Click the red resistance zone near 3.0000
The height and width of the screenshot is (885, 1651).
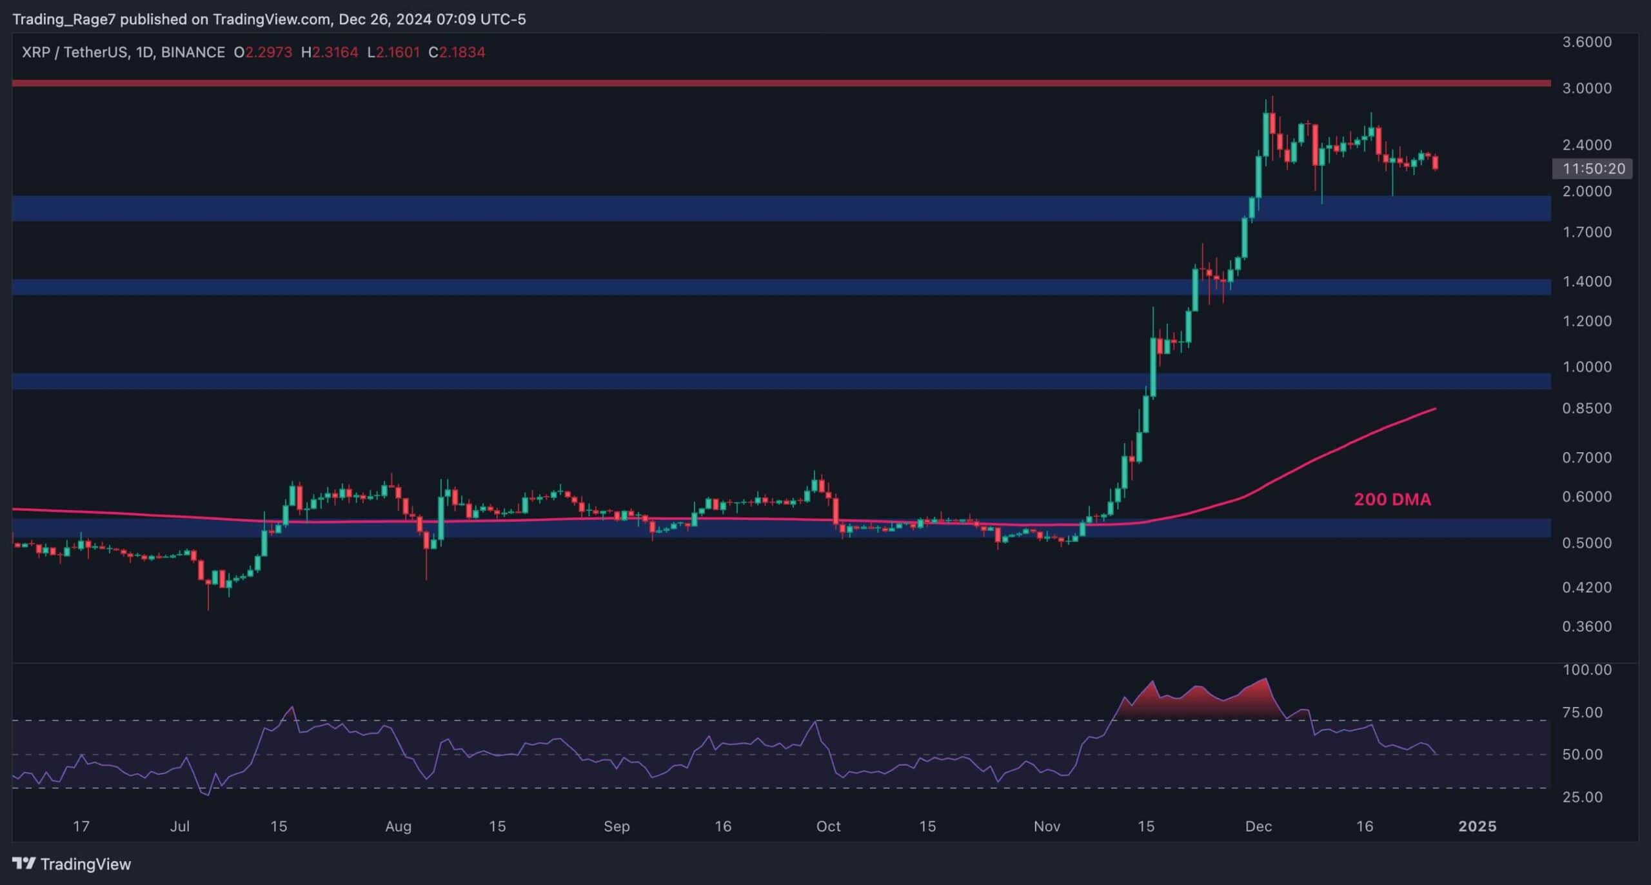(x=774, y=83)
